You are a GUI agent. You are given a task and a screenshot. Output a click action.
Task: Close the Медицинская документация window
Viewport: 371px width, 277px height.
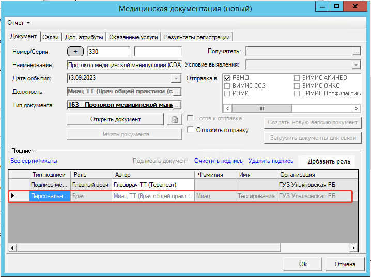355,7
